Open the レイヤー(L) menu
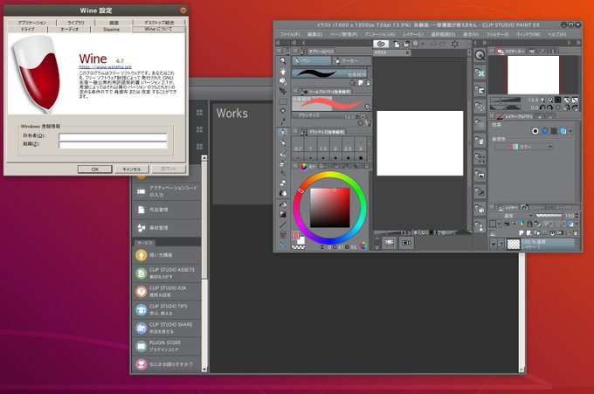The image size is (594, 394). click(413, 34)
